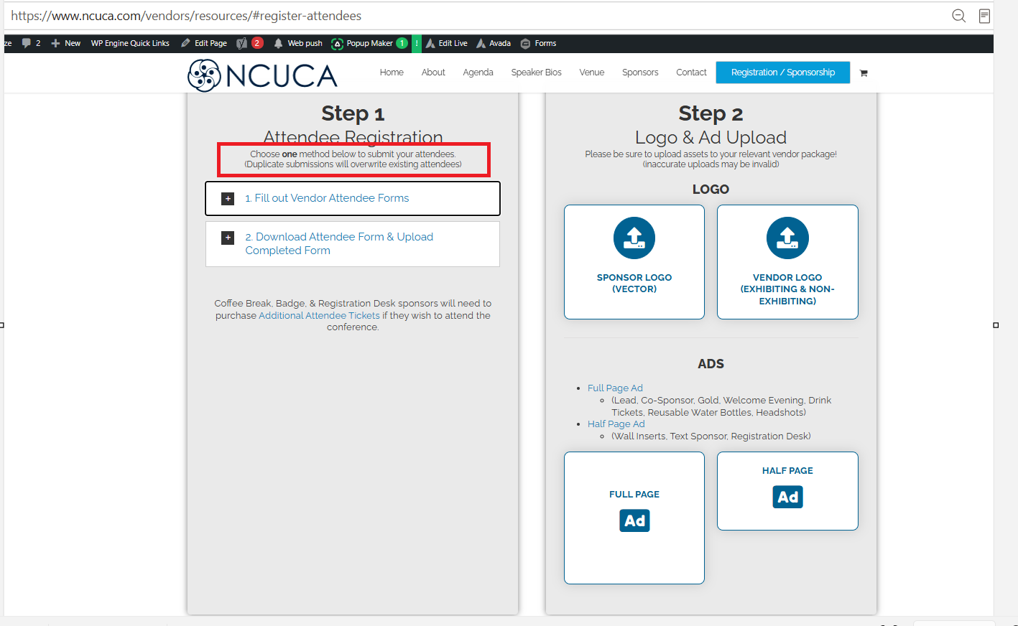Open the Venue nav item
The height and width of the screenshot is (626, 1018).
pos(592,73)
